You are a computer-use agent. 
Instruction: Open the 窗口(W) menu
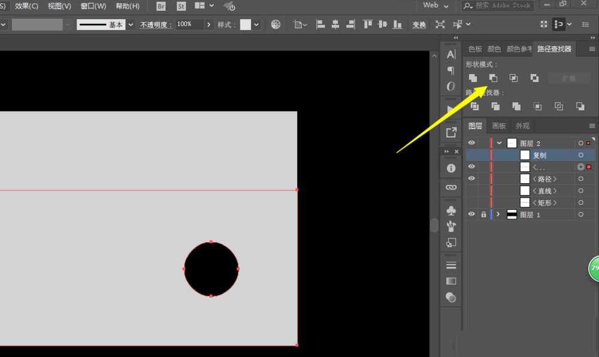pos(93,6)
